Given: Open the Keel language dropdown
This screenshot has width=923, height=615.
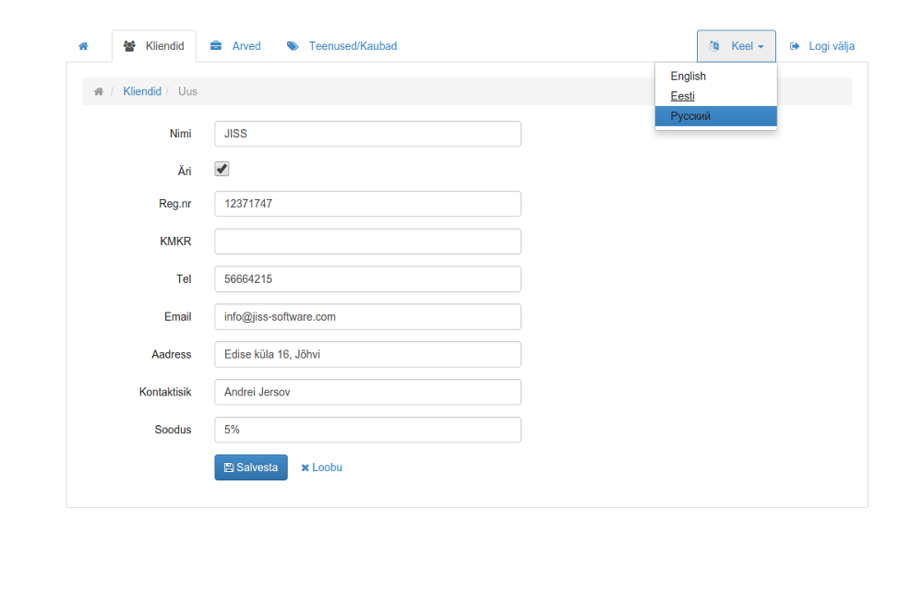Looking at the screenshot, I should tap(736, 46).
